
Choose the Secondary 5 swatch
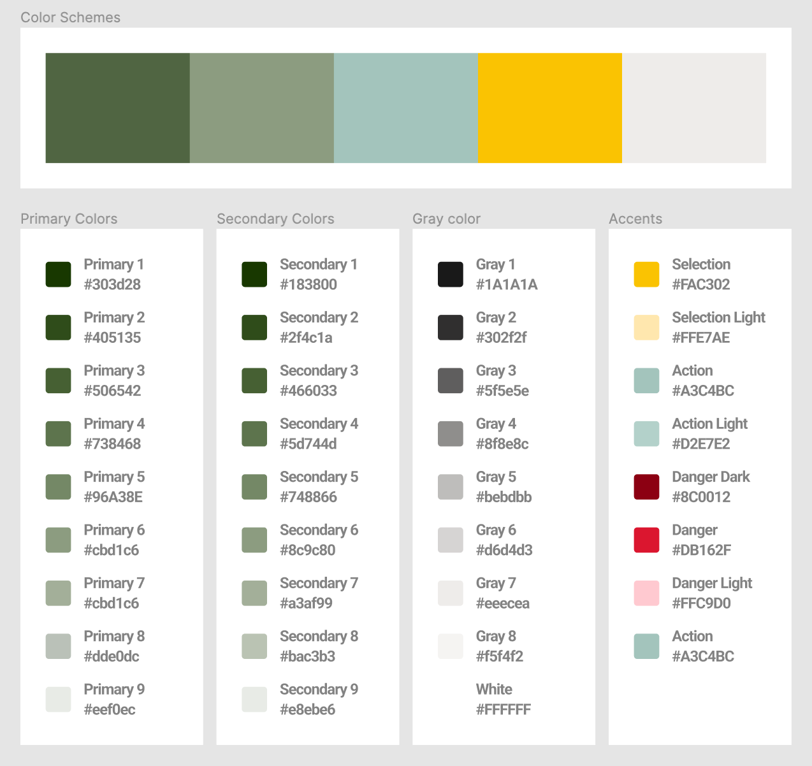254,487
